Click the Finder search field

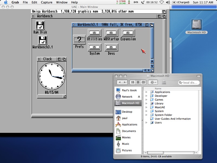(x=189, y=83)
